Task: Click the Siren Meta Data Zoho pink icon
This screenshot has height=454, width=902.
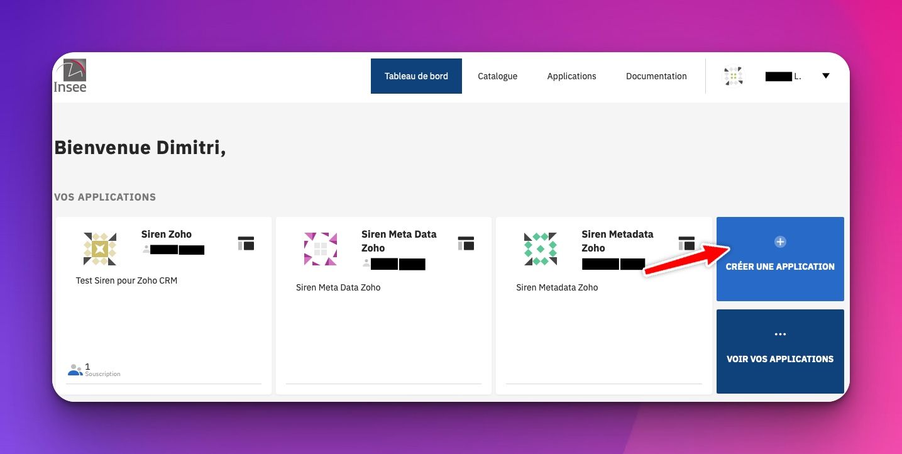Action: click(x=320, y=248)
